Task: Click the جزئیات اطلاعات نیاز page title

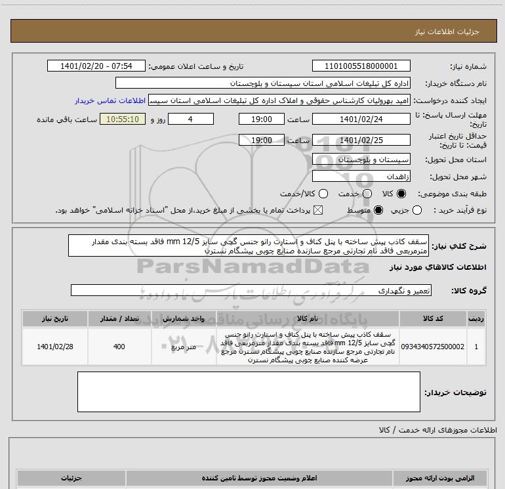Action: pos(447,32)
